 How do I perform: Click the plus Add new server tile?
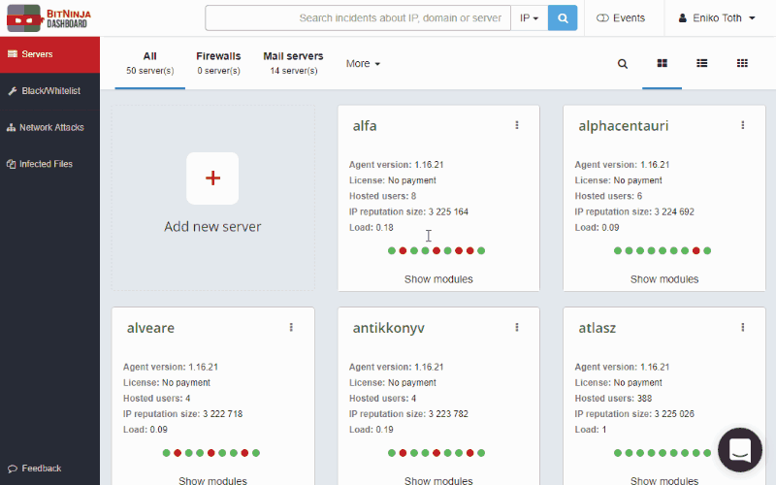click(212, 178)
